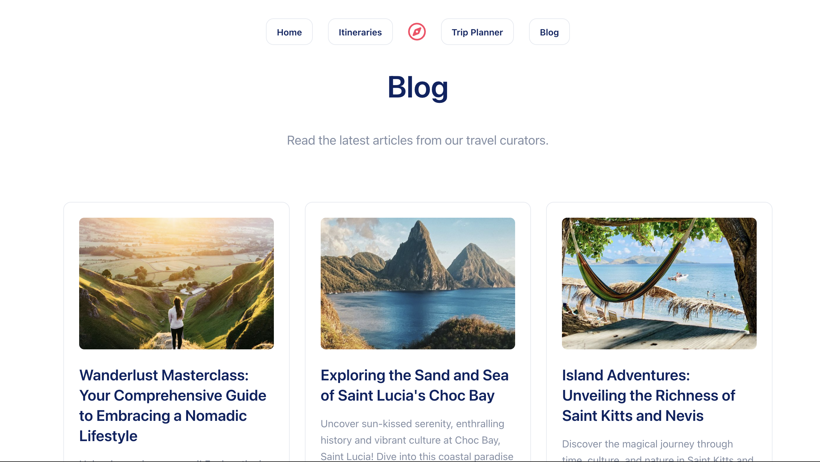Open the Trip Planner page

click(477, 32)
